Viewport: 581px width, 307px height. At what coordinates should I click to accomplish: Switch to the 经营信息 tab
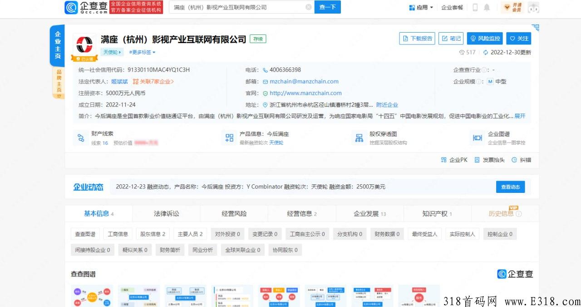coord(302,214)
